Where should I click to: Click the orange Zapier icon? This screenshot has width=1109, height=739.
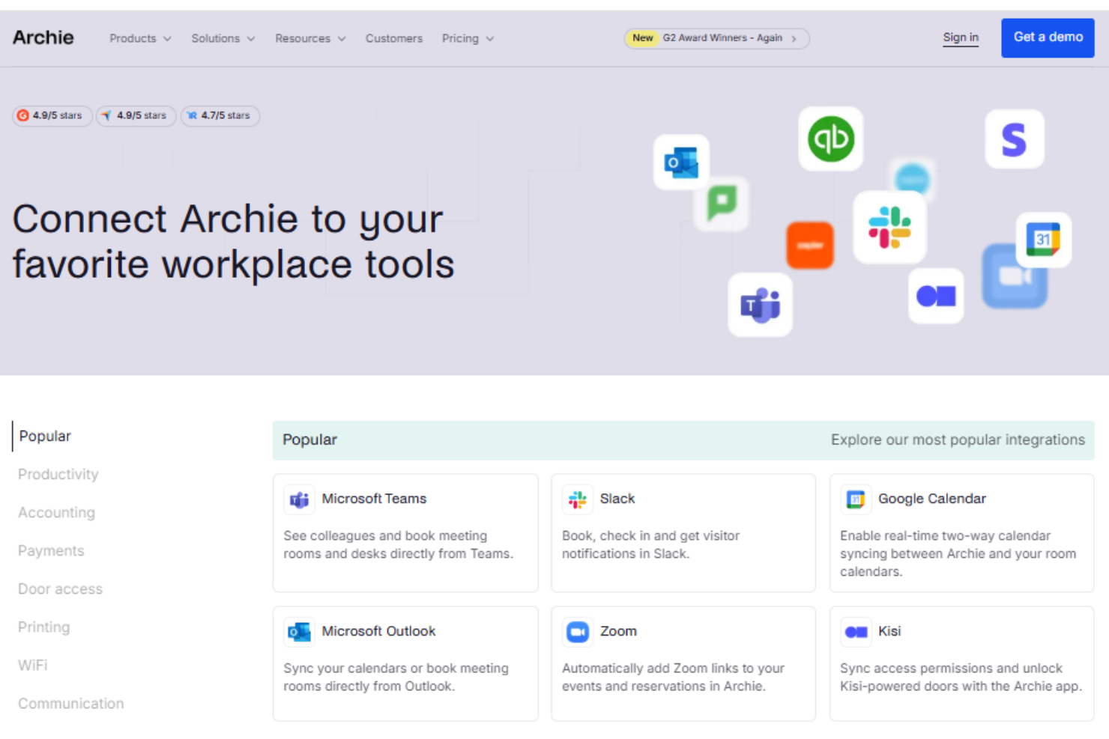[809, 246]
